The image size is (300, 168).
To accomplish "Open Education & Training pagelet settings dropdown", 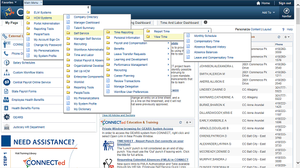I will pyautogui.click(x=188, y=122).
